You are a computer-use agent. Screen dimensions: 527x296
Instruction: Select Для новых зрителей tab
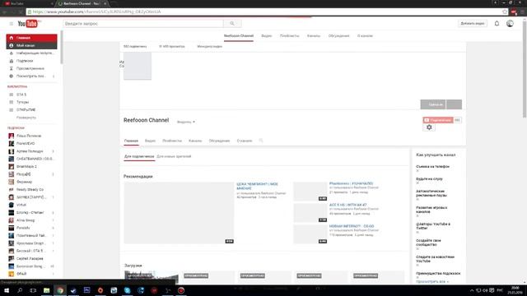(174, 156)
